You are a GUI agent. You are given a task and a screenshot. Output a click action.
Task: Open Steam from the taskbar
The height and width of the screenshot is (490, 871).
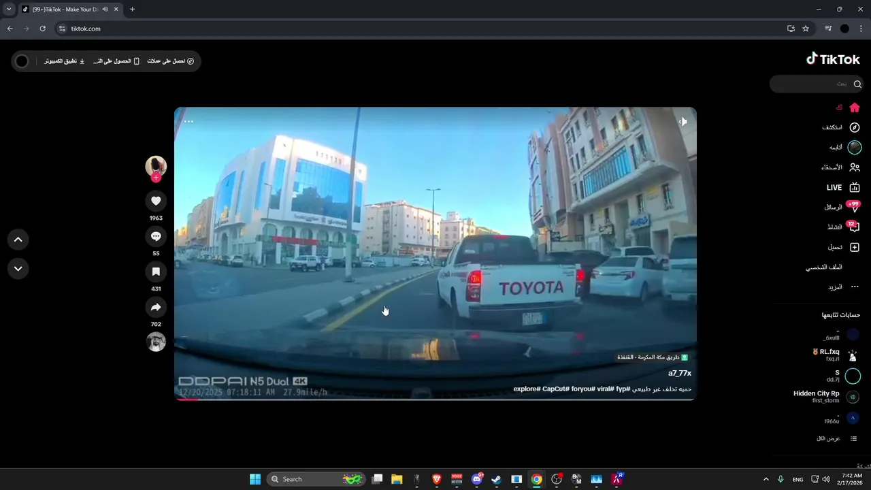(x=497, y=479)
